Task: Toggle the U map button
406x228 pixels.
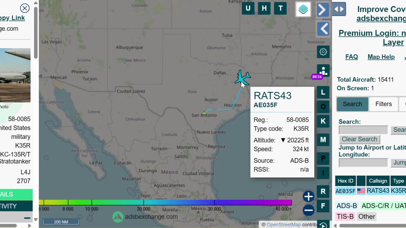Action: [248, 9]
